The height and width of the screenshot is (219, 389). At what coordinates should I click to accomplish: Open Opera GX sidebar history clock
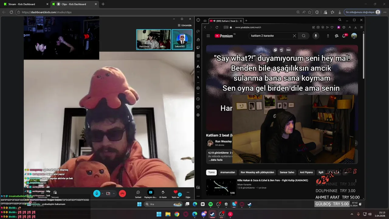pos(198,99)
